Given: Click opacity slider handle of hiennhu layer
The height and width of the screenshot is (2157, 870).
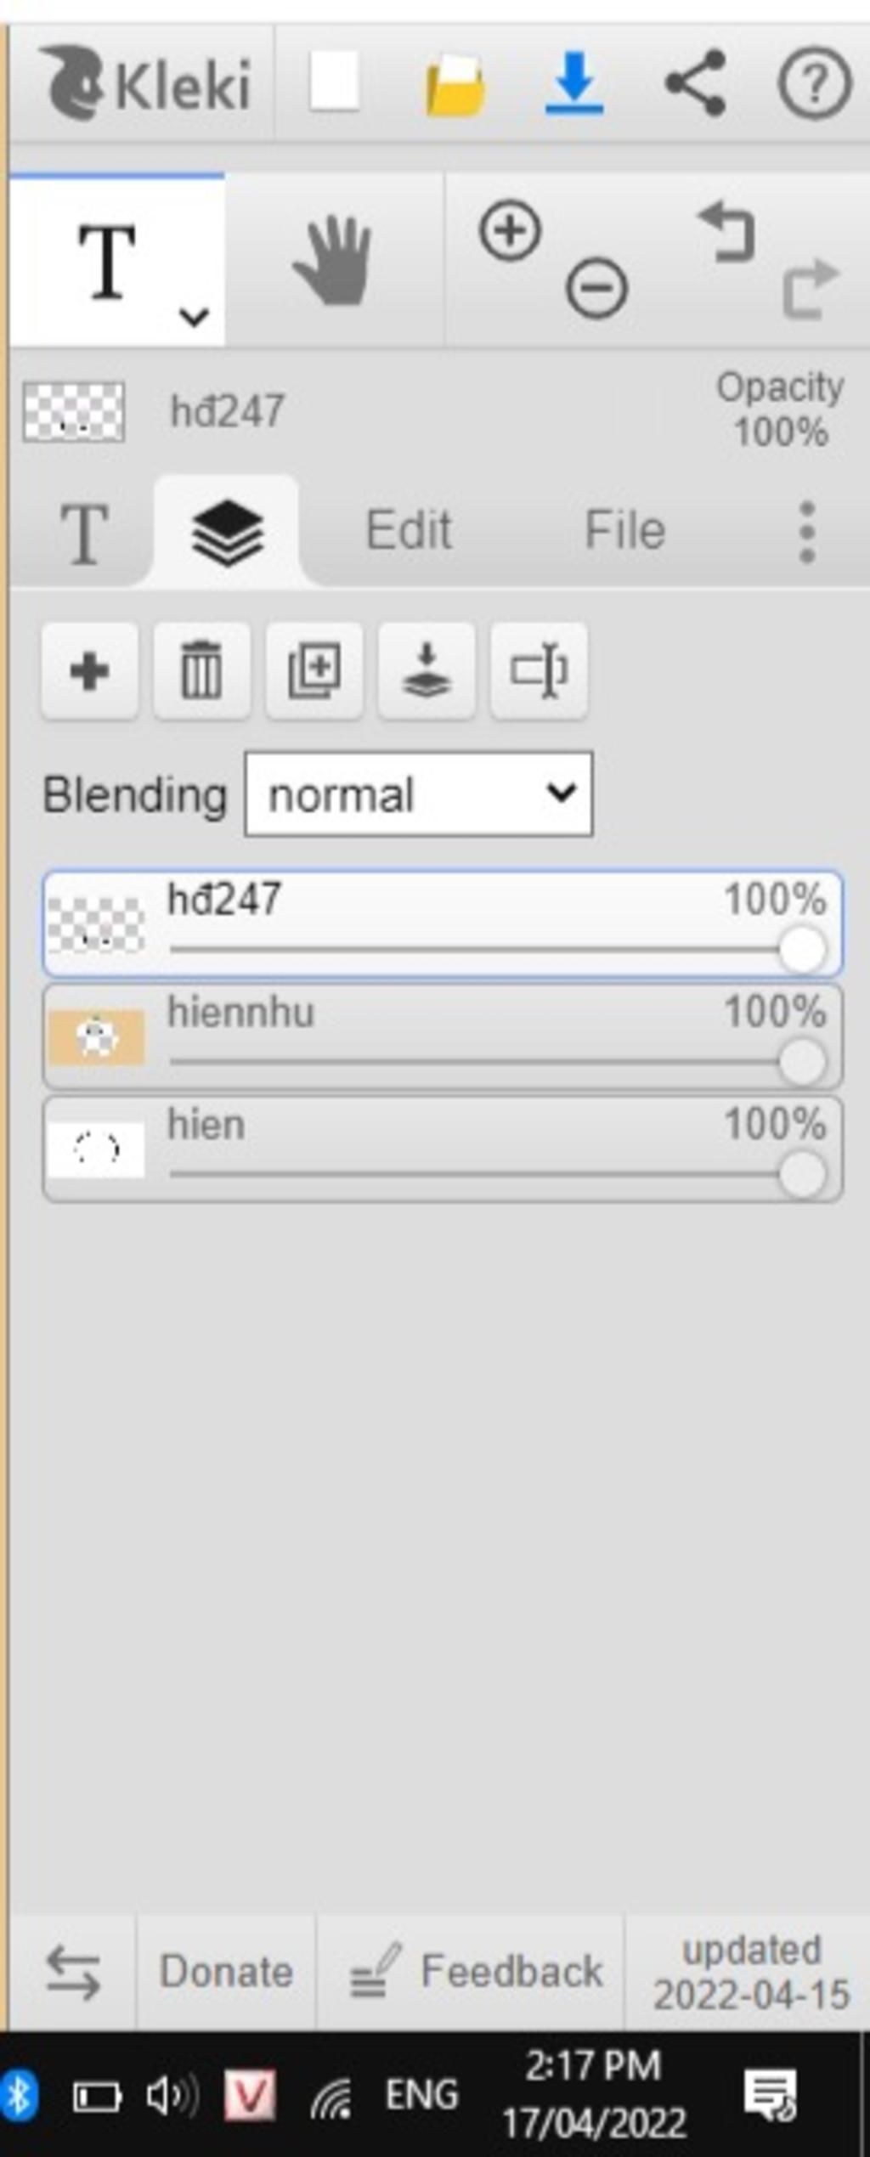Looking at the screenshot, I should click(802, 1062).
